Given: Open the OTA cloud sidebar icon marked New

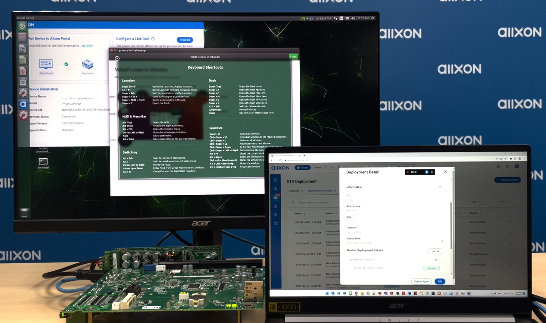Looking at the screenshot, I should point(276,197).
